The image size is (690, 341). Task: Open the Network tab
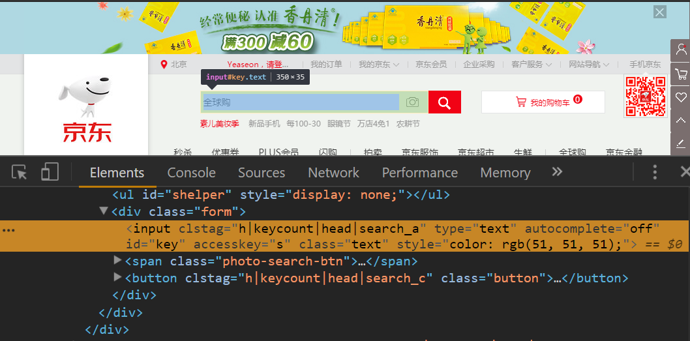pyautogui.click(x=333, y=173)
